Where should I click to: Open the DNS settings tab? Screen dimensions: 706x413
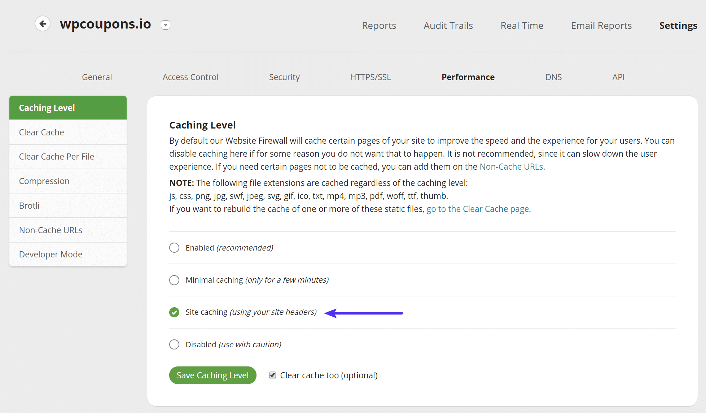click(554, 76)
